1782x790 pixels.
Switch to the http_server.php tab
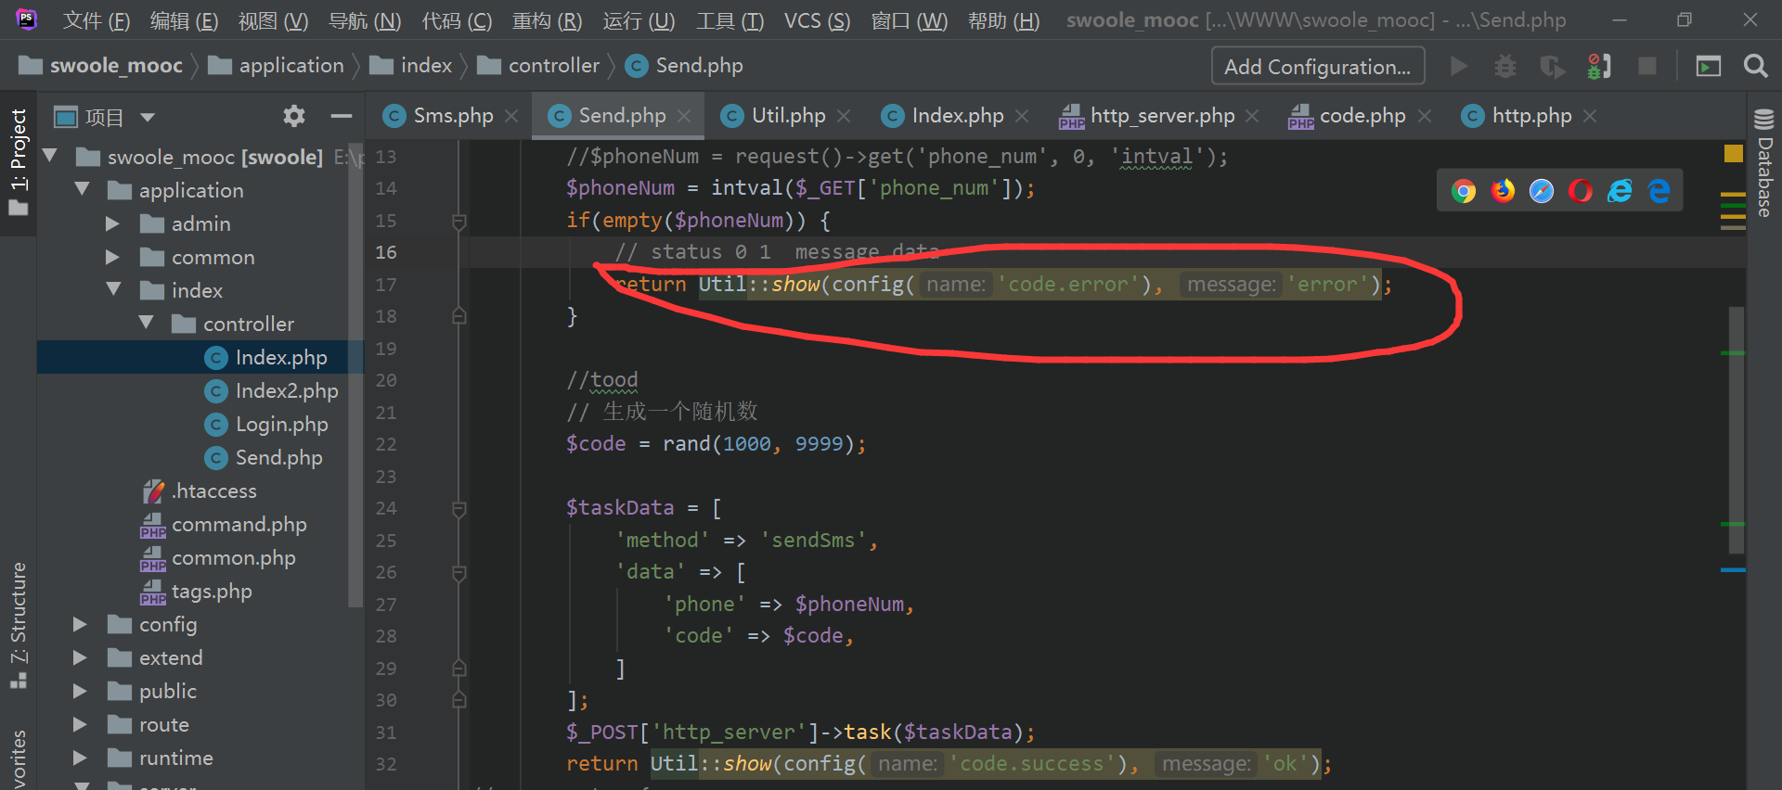click(1162, 116)
